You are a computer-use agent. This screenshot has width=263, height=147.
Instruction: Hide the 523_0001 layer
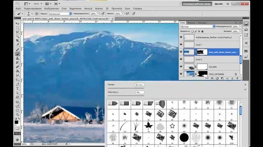click(181, 67)
